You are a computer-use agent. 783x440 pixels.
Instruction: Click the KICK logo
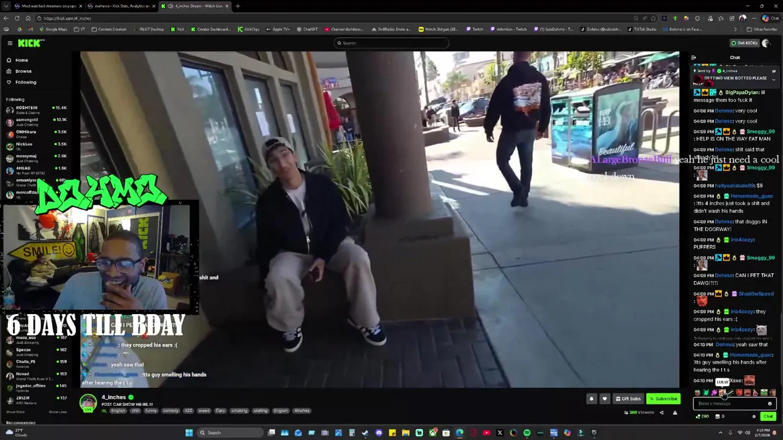click(31, 43)
